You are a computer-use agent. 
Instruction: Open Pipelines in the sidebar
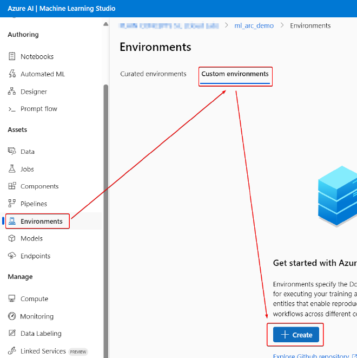(34, 204)
